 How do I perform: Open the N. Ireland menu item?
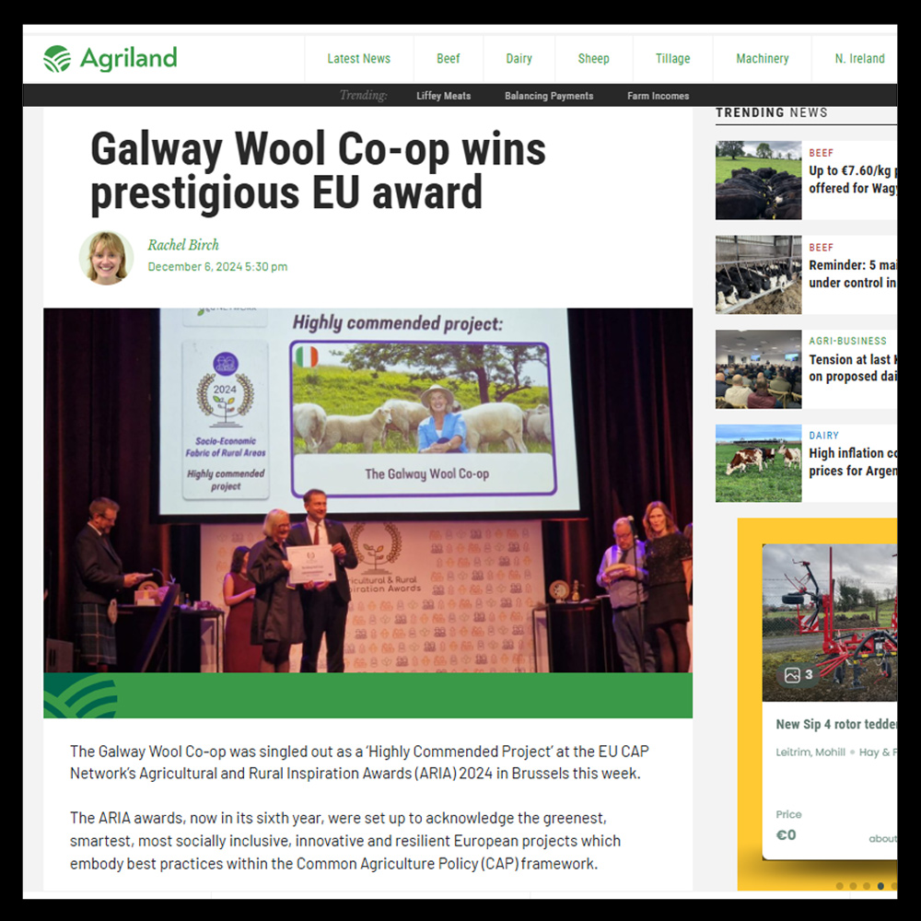pos(858,59)
